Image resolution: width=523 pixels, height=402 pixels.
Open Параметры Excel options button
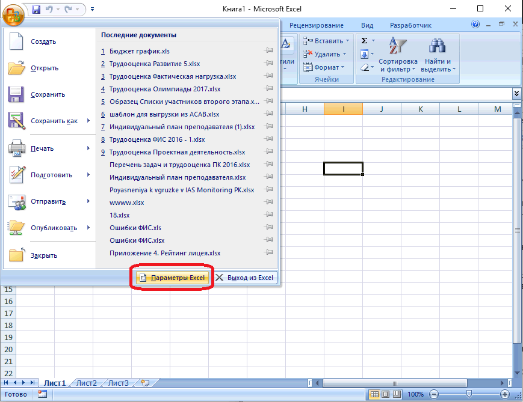(172, 278)
